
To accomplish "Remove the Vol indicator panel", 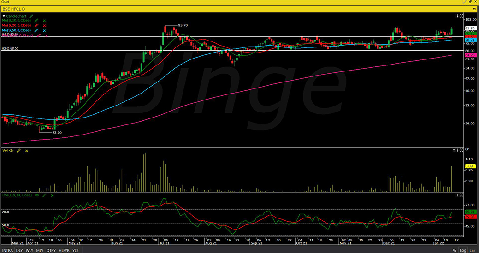I will (x=27, y=151).
